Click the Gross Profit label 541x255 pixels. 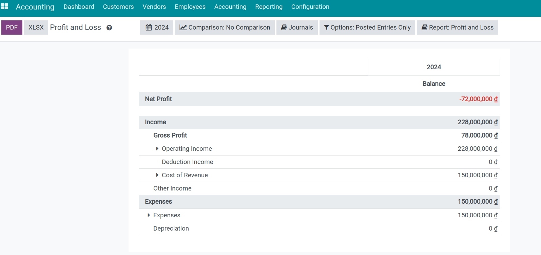[x=170, y=135]
